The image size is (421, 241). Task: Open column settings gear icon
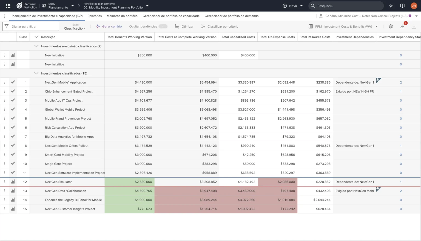pos(391,26)
